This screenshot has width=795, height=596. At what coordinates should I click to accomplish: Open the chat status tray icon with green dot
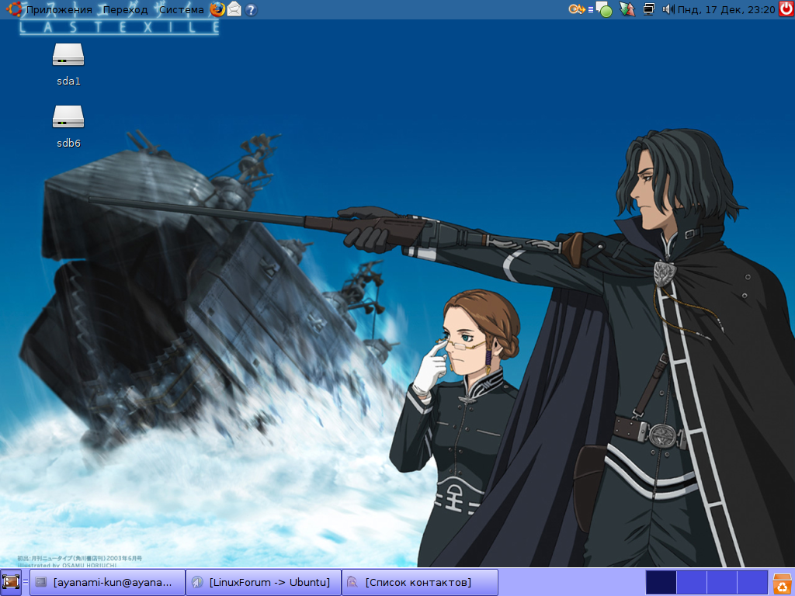point(603,9)
